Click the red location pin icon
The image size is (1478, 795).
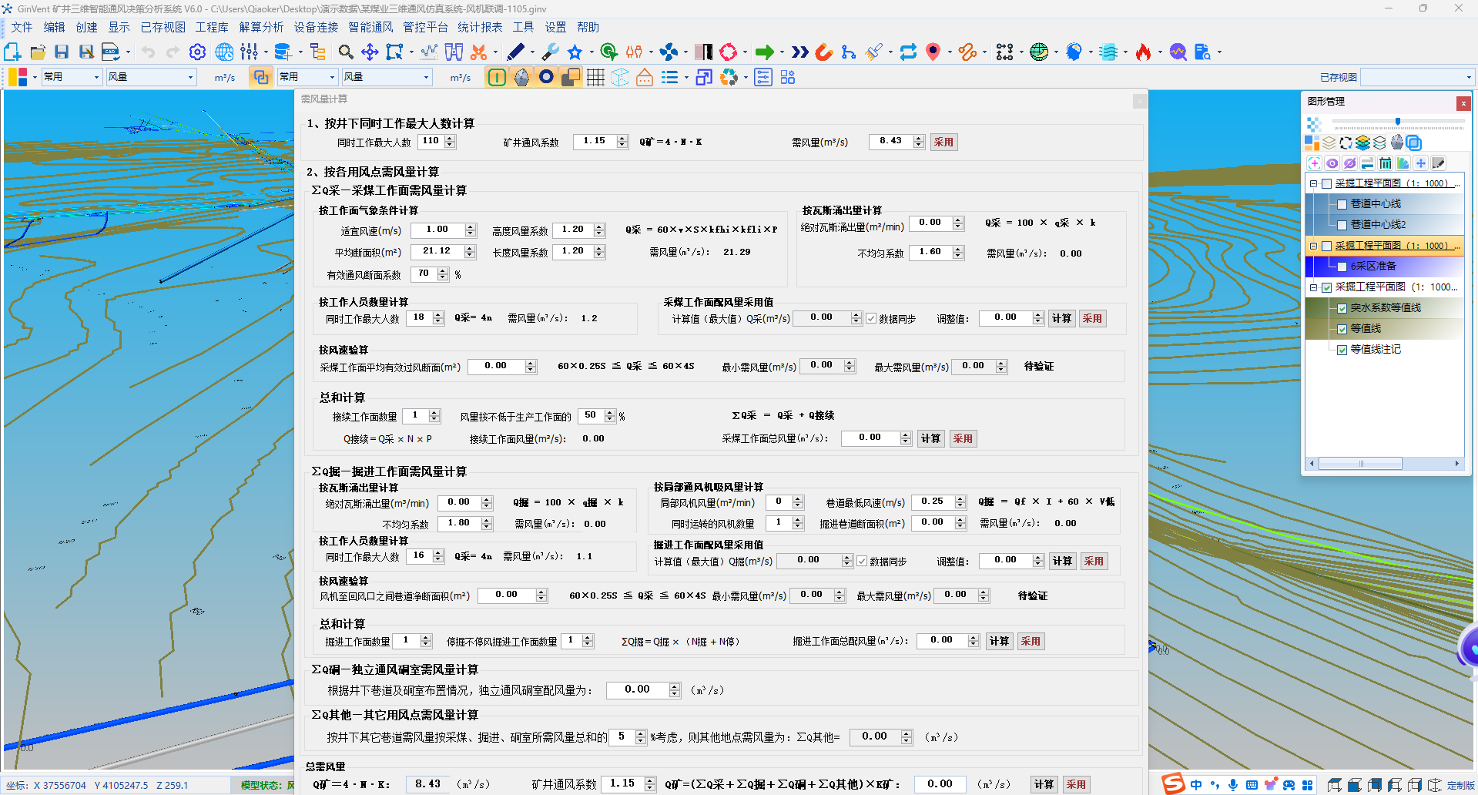tap(933, 52)
